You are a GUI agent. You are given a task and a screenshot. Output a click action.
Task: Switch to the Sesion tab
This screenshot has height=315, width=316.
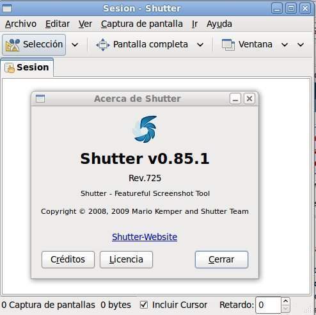click(x=27, y=67)
